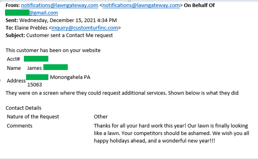This screenshot has width=258, height=159.
Task: Click the green redacted box before Monongahela PA
Action: pos(37,77)
